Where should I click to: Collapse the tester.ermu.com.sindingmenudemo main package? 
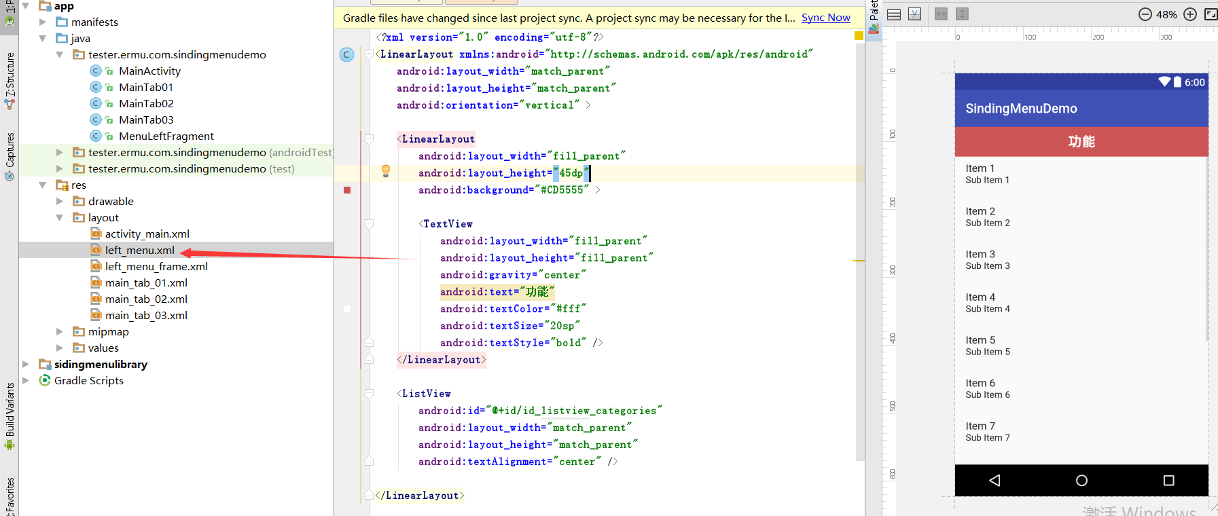click(60, 54)
